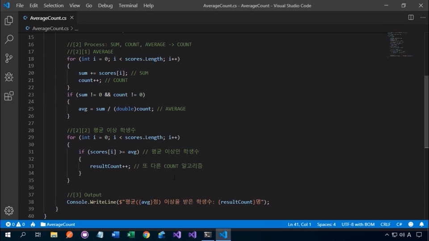This screenshot has height=241, width=429.
Task: Open the Explorer view in activity bar
Action: click(9, 21)
